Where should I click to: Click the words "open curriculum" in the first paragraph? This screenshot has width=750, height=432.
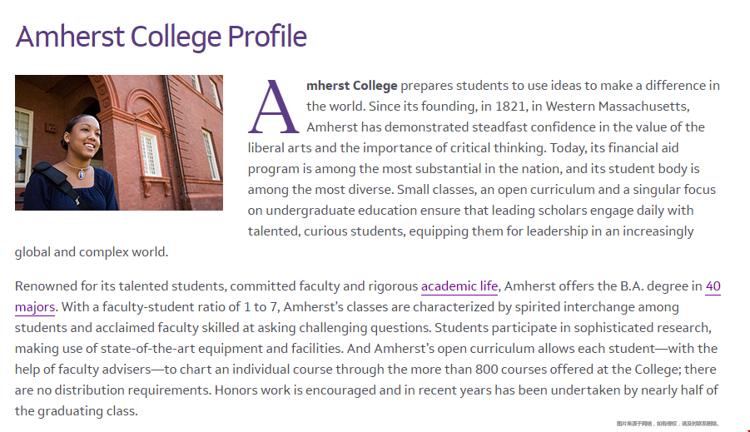coord(550,190)
